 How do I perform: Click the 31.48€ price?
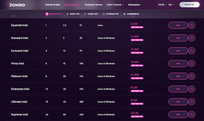135,62
